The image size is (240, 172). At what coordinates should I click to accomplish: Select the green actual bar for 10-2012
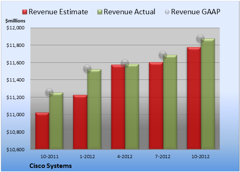point(208,94)
